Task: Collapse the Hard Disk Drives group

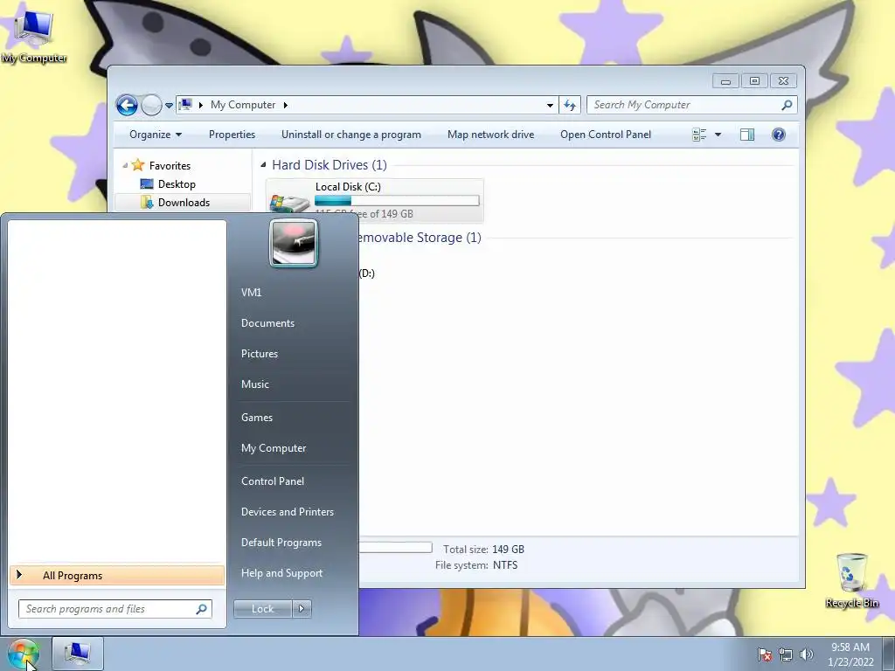Action: pos(263,165)
